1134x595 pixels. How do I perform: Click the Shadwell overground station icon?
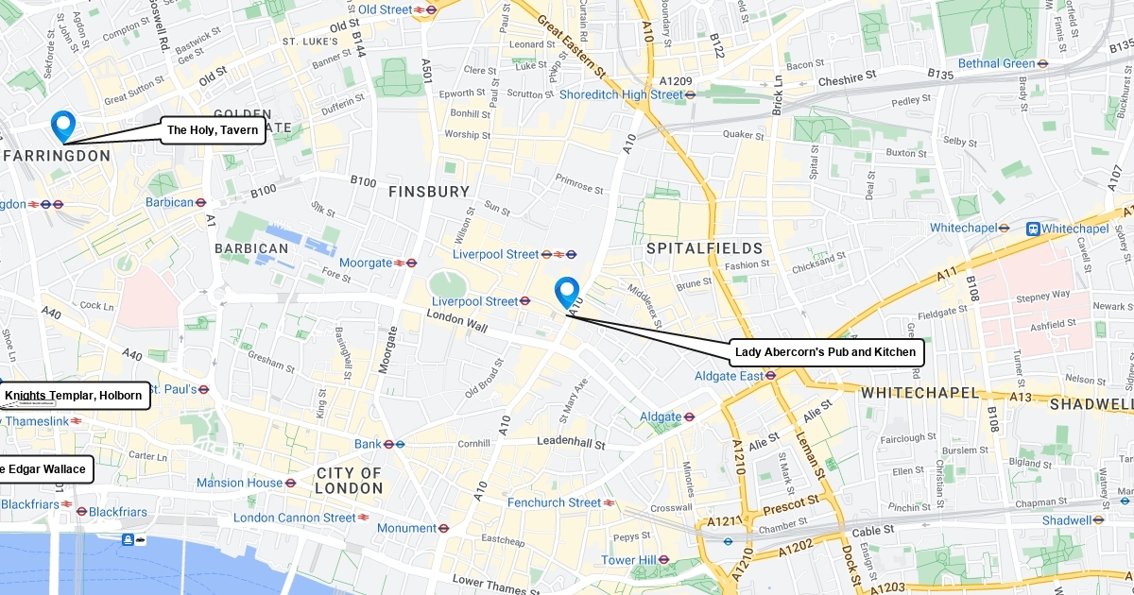[1099, 519]
